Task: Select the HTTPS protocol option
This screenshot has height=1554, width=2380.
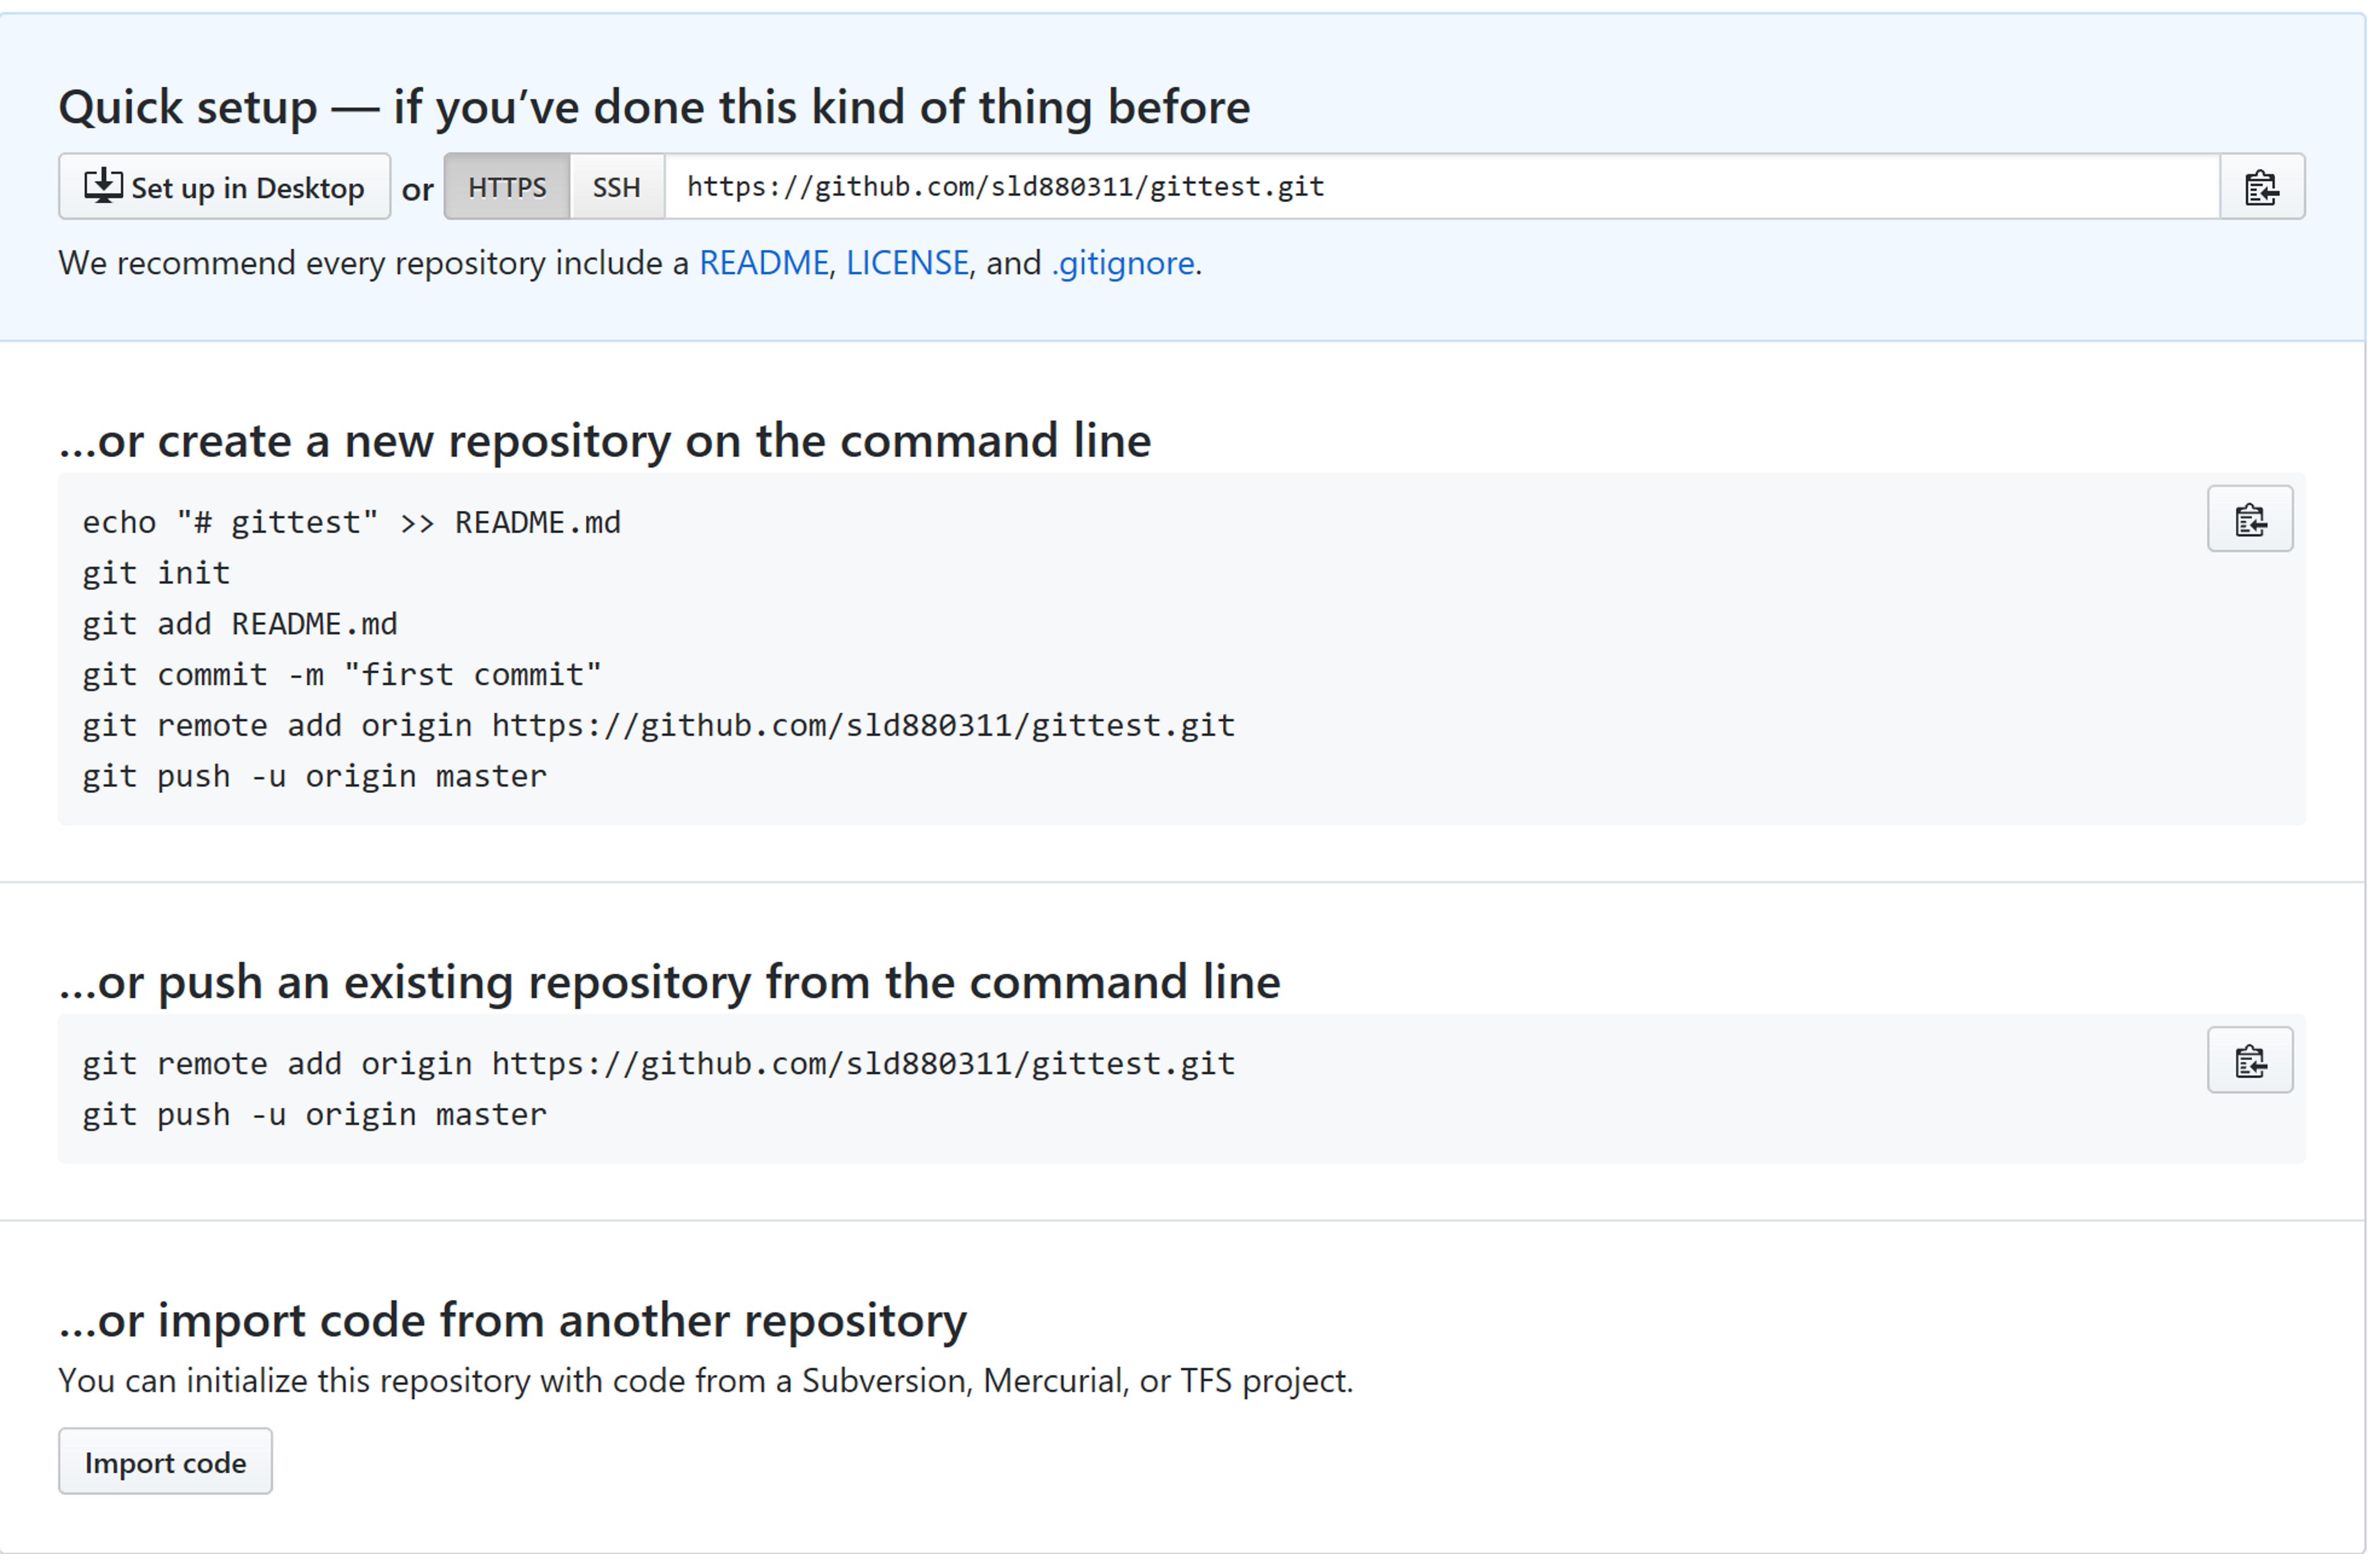Action: pos(507,187)
